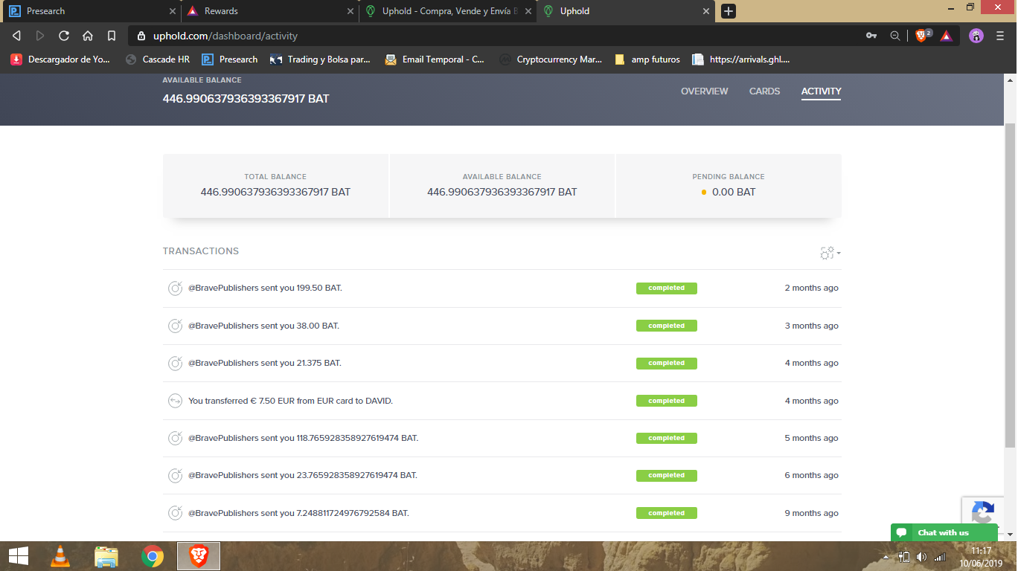Open File Explorer from the taskbar
Screen dimensions: 1018x571
pyautogui.click(x=106, y=556)
